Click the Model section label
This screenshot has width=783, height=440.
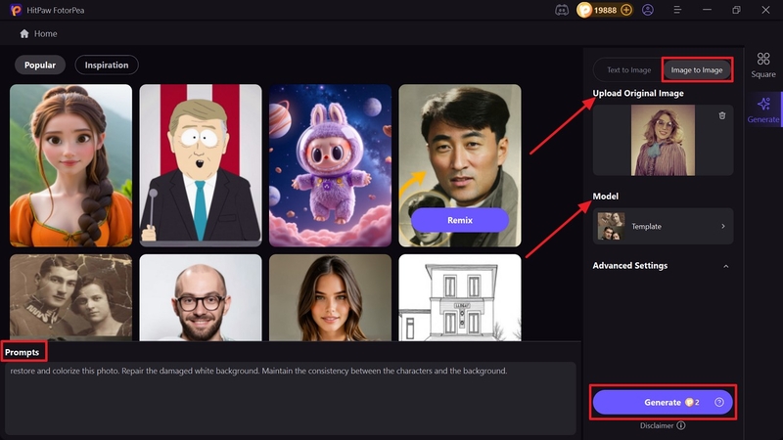tap(605, 197)
